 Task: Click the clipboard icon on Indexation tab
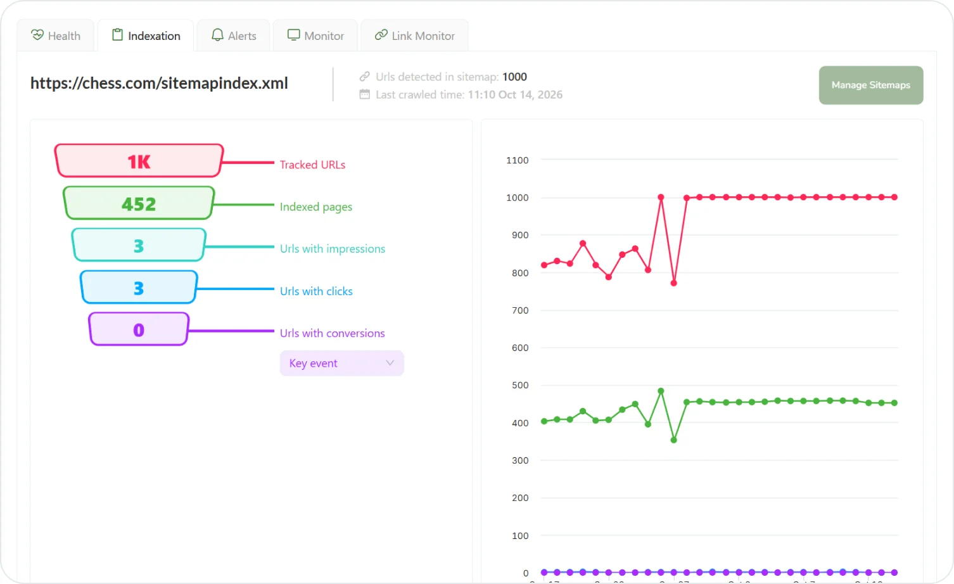[x=117, y=35]
